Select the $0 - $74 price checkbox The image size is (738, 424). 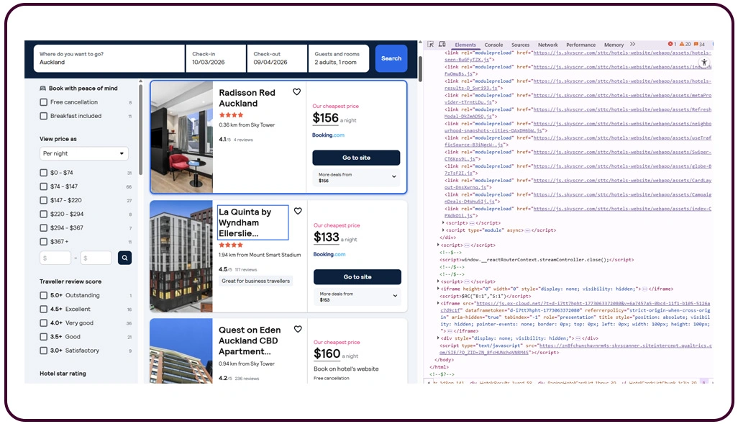pos(45,172)
